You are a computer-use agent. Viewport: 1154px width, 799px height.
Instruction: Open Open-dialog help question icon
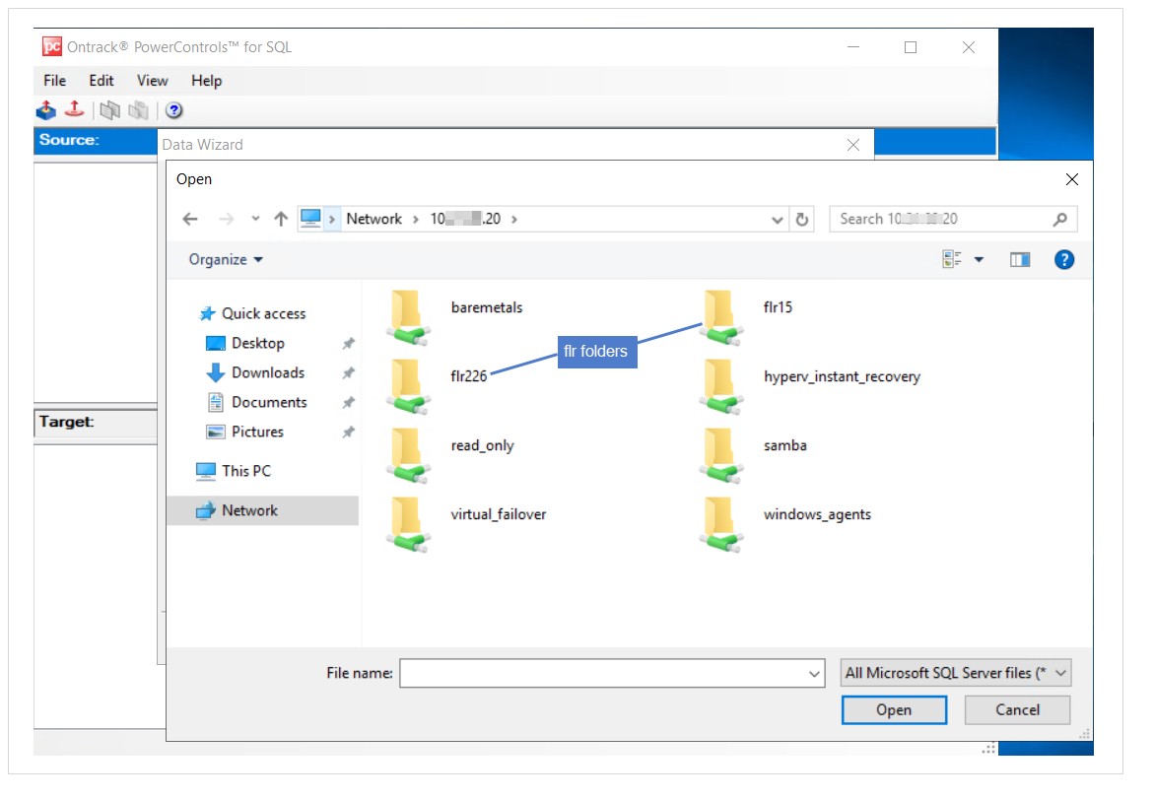(1064, 260)
